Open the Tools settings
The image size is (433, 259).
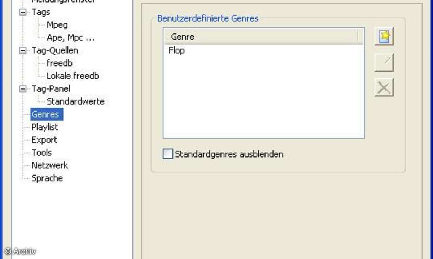pyautogui.click(x=41, y=153)
